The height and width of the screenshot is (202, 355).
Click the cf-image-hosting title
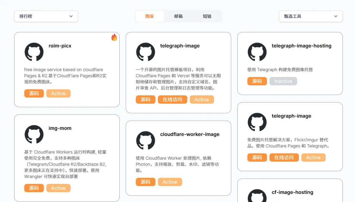(x=293, y=192)
